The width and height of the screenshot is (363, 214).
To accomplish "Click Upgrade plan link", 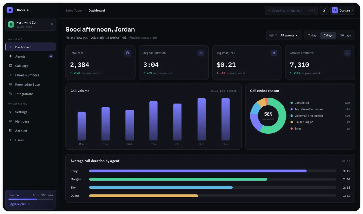I will [19, 204].
